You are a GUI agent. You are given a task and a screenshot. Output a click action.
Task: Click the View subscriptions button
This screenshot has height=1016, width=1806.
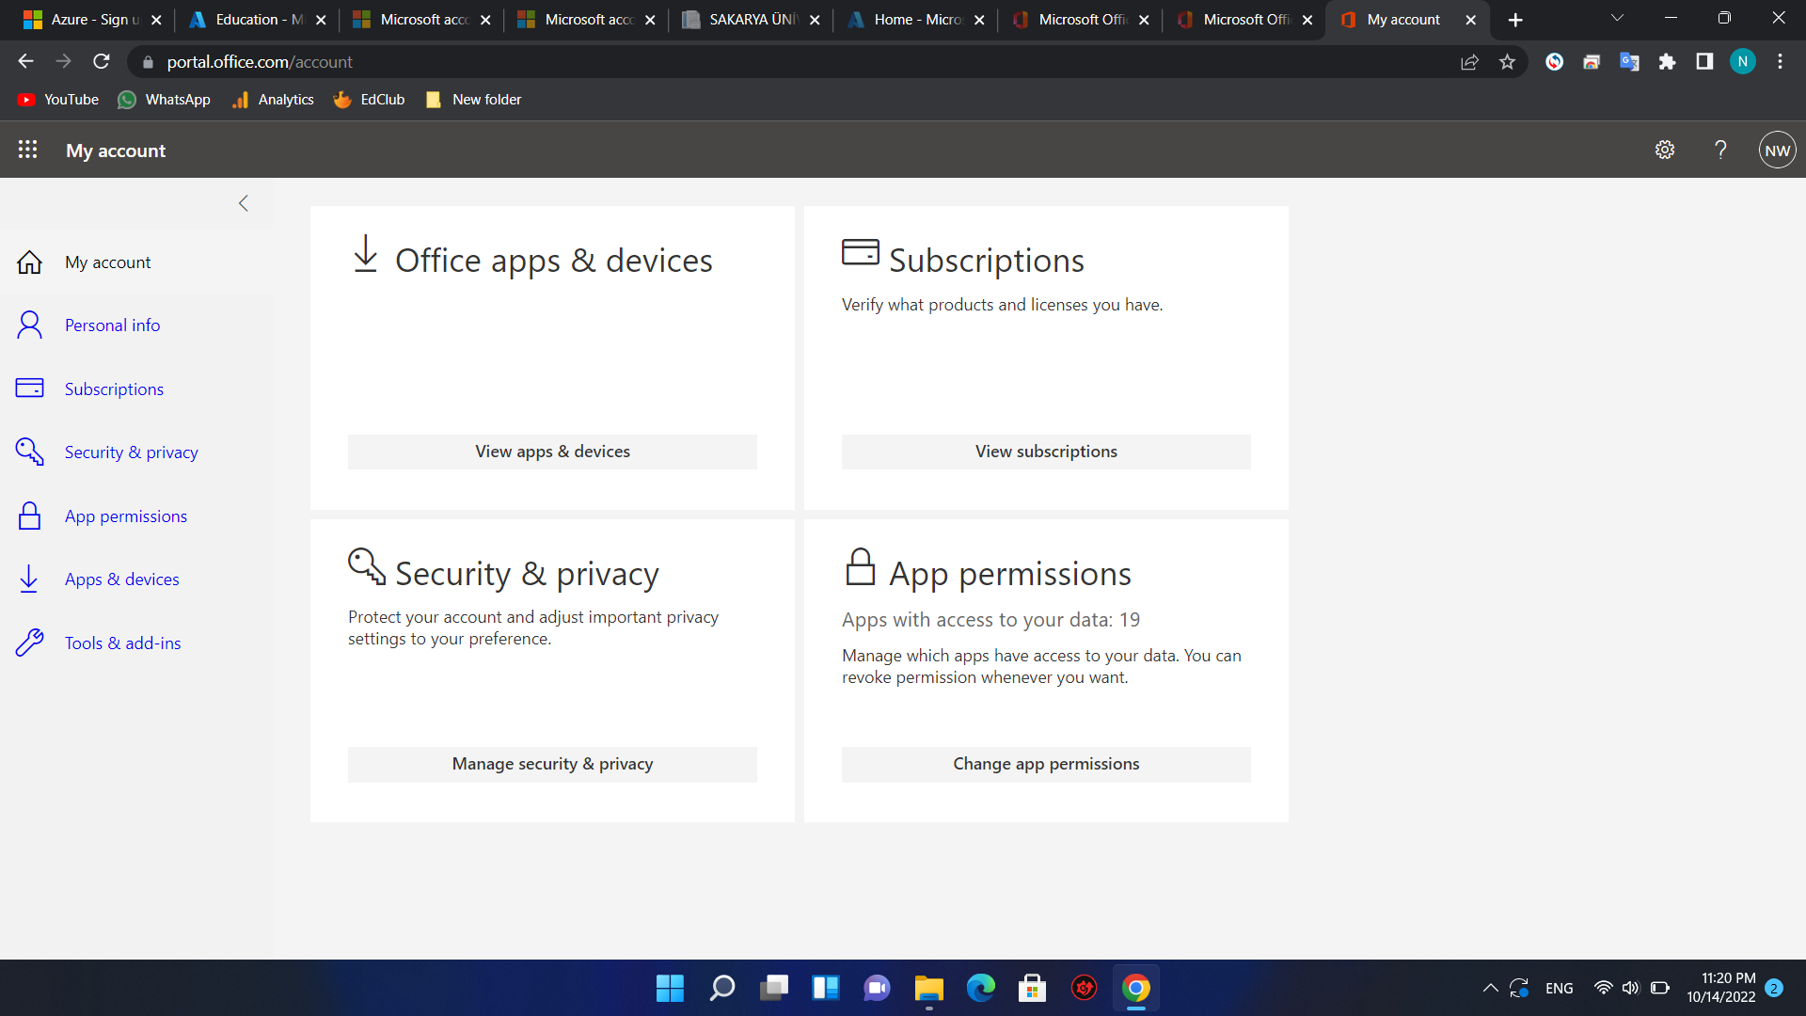[1046, 452]
